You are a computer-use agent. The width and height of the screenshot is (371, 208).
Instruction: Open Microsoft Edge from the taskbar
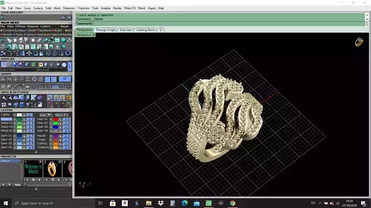(184, 203)
